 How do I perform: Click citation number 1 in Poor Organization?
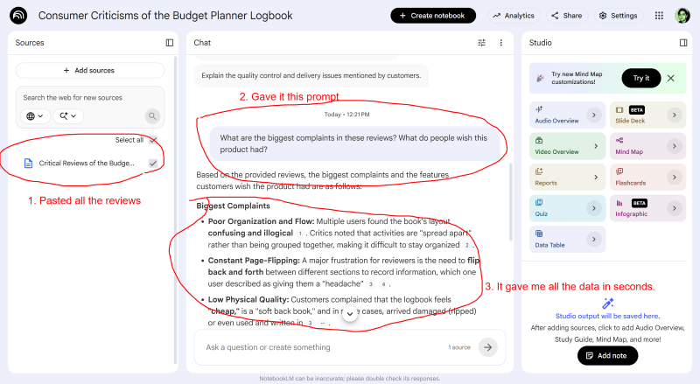coord(300,233)
